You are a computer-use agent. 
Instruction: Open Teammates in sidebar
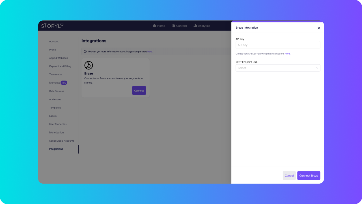56,75
